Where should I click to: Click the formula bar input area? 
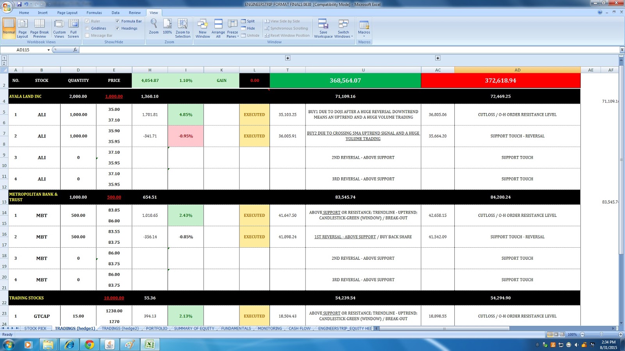[349, 50]
